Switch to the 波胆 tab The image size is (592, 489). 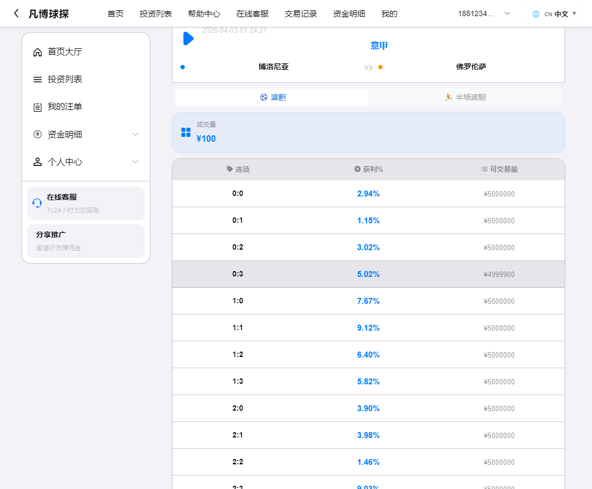pos(272,97)
